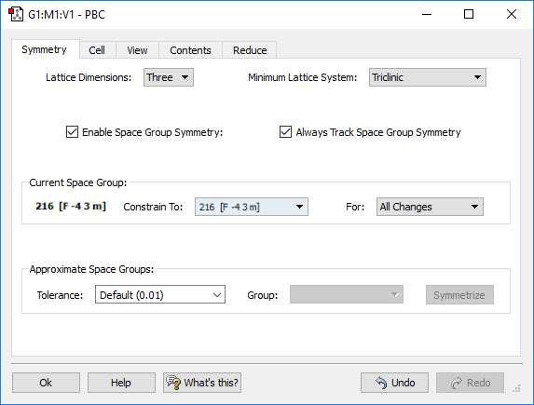Open the Constrain To space group dropdown
Screen dimensions: 534x405
click(x=252, y=207)
